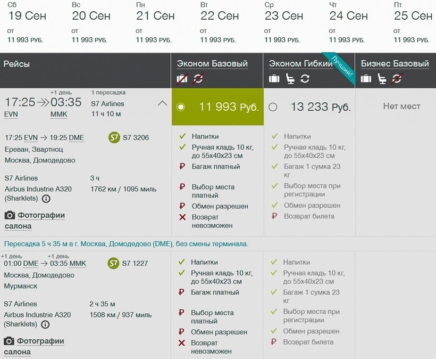Collapse flight details with the chevron arrow

163,103
